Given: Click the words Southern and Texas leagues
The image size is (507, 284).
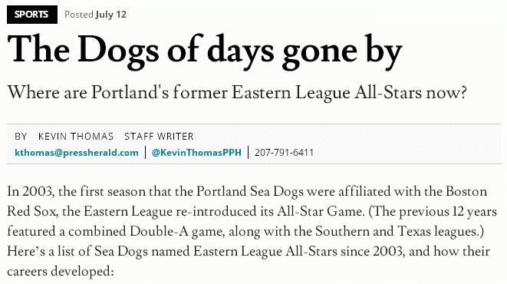Looking at the screenshot, I should tap(400, 232).
